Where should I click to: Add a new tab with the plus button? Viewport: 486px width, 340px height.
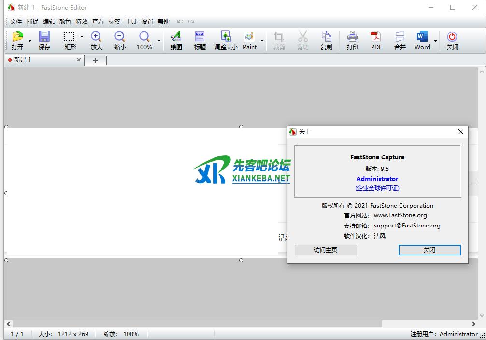95,60
